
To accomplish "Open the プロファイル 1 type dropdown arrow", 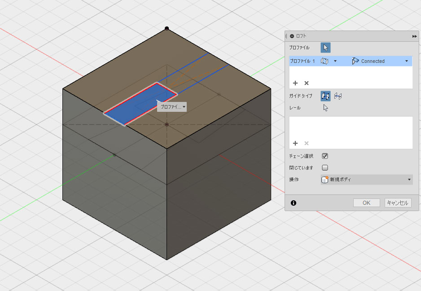I will tap(335, 61).
